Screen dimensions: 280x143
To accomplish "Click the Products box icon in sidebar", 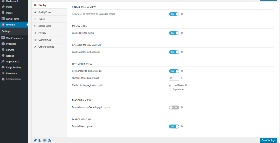I will [x=3, y=44].
